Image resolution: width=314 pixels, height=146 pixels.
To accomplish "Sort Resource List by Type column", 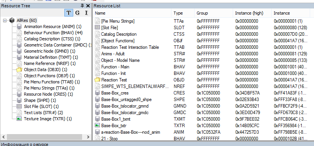I will click(183, 13).
